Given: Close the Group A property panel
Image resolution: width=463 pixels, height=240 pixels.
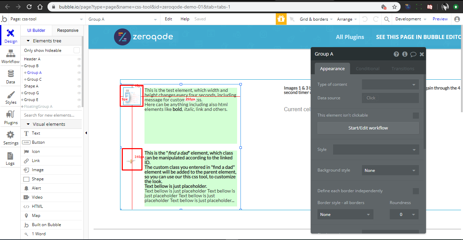Looking at the screenshot, I should 422,54.
